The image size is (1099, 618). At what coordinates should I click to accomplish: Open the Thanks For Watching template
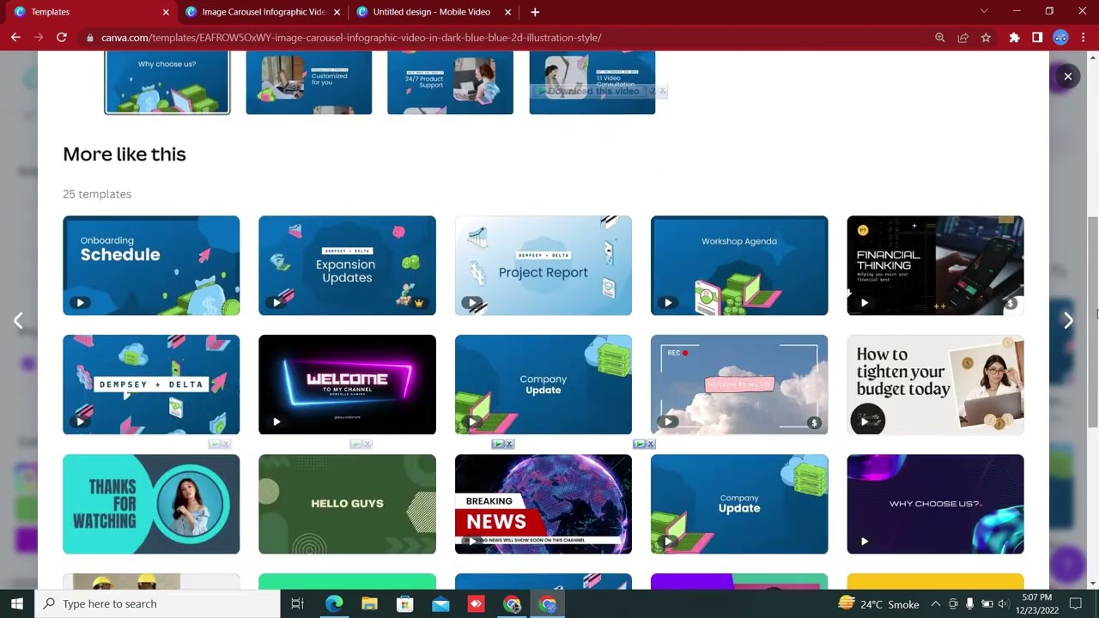click(x=151, y=504)
